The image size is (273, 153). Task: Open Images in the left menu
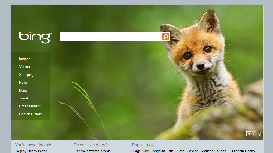[x=25, y=59]
